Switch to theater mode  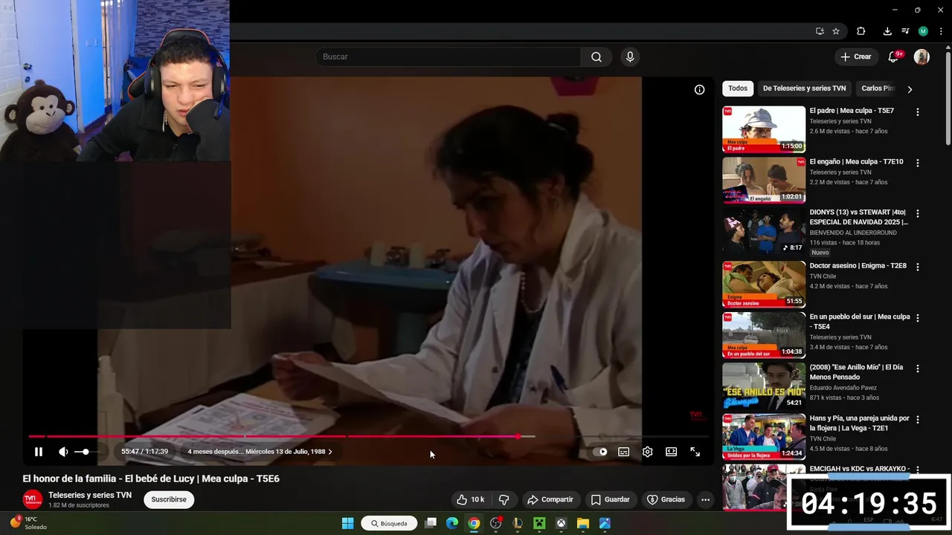click(x=671, y=452)
